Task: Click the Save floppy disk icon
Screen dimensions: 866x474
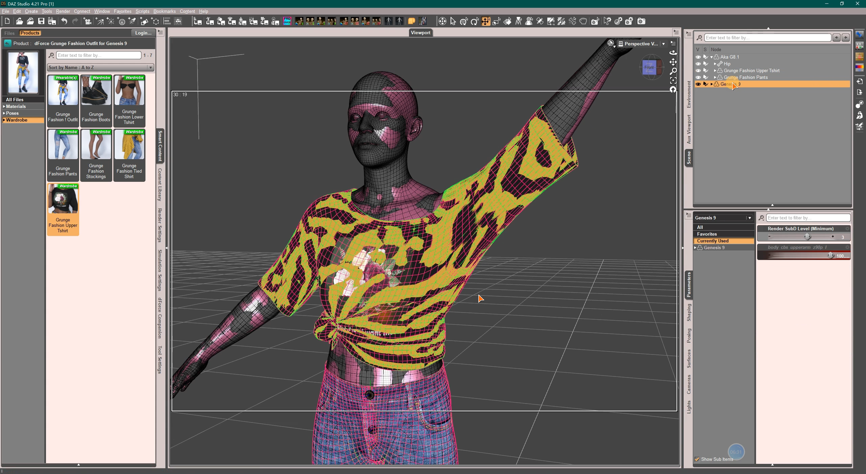Action: pos(41,21)
